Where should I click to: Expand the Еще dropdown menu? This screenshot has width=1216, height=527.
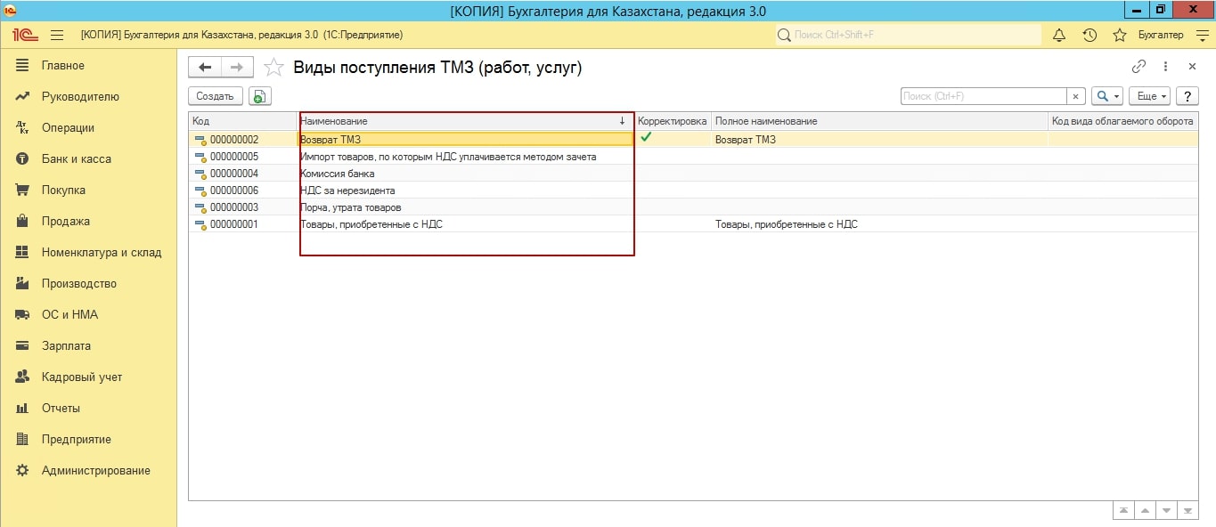coord(1148,96)
